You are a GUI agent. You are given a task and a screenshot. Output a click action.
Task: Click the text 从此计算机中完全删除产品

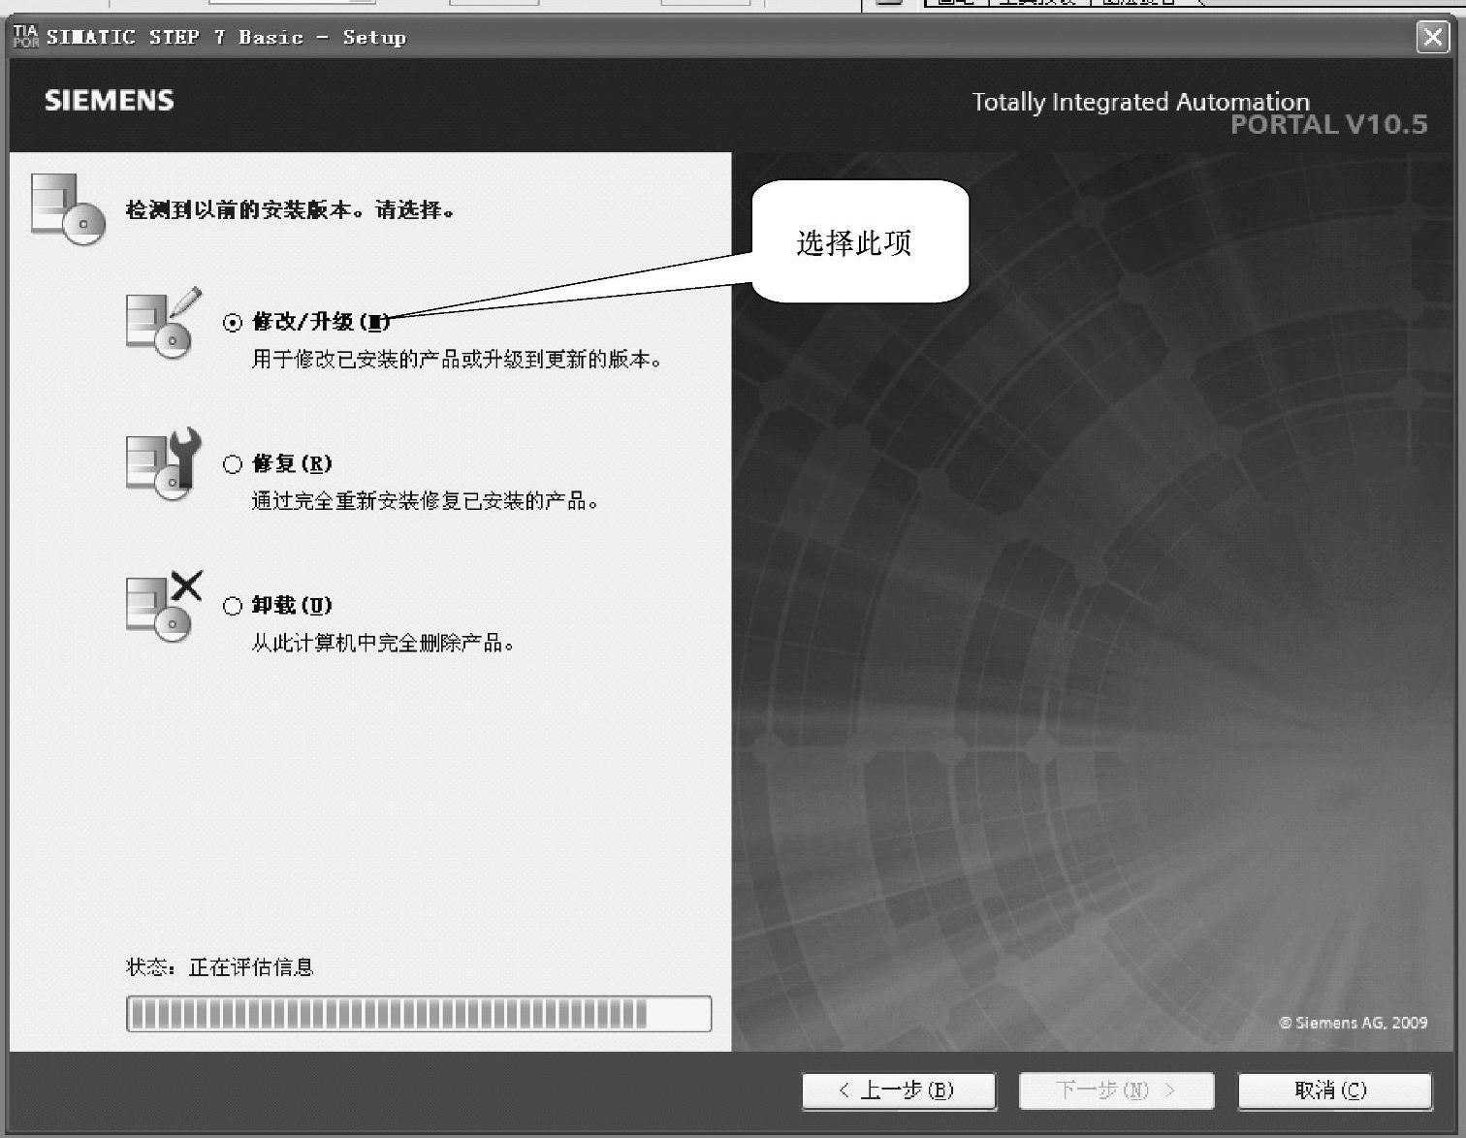(x=383, y=643)
